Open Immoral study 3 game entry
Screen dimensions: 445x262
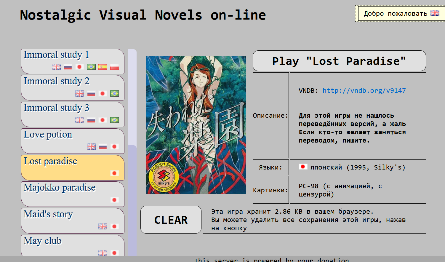[73, 114]
